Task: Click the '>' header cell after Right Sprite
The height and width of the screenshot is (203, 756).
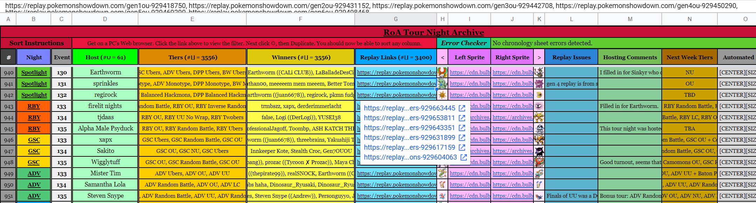Action: [539, 57]
